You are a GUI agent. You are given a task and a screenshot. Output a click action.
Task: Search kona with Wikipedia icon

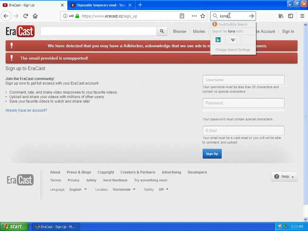pos(233,40)
